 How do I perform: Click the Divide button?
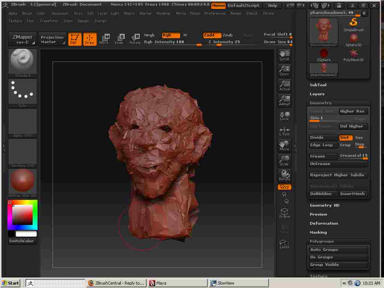pyautogui.click(x=323, y=138)
